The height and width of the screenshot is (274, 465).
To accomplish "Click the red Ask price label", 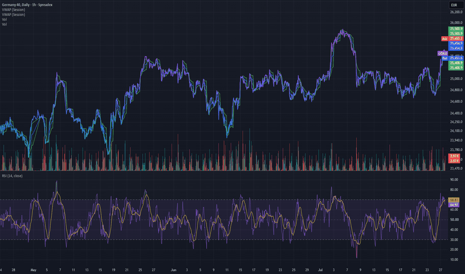I will coord(444,38).
